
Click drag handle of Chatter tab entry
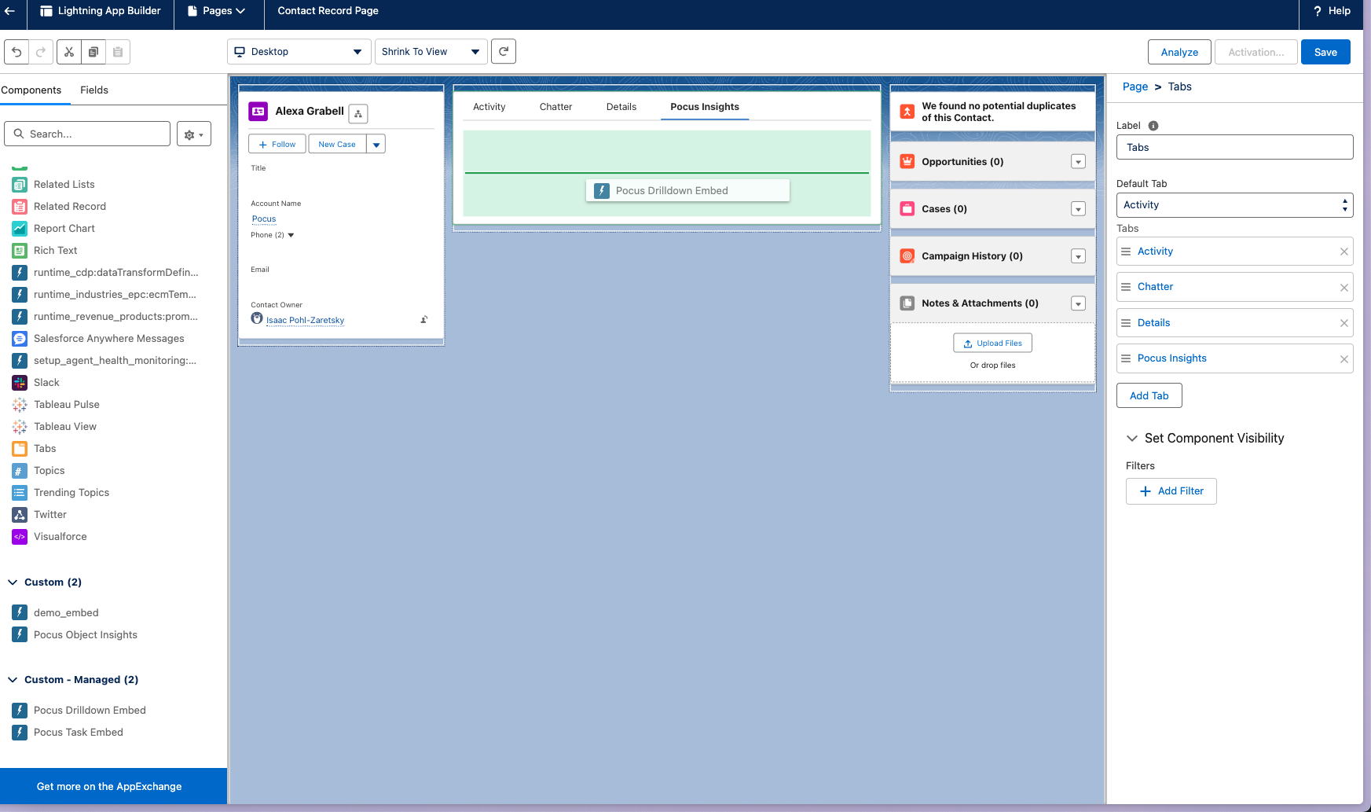[1126, 287]
